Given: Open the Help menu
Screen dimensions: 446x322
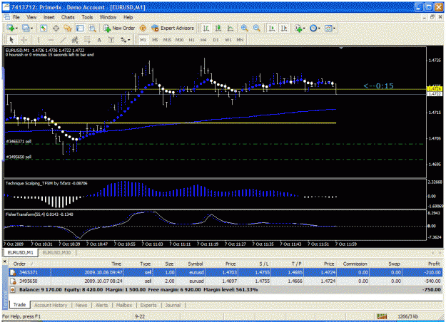Looking at the screenshot, I should pos(128,17).
